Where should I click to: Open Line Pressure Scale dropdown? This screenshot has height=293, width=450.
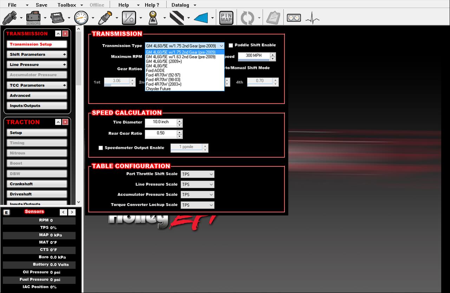(197, 184)
